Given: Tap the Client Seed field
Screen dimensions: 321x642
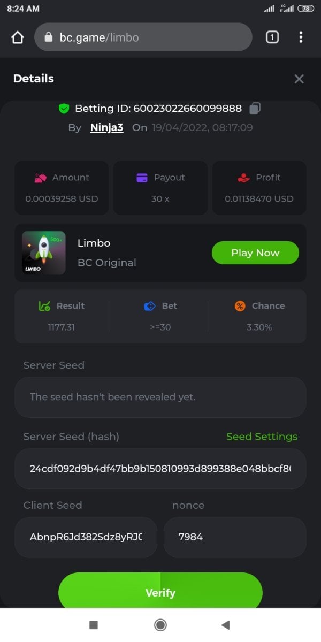Looking at the screenshot, I should (86, 537).
